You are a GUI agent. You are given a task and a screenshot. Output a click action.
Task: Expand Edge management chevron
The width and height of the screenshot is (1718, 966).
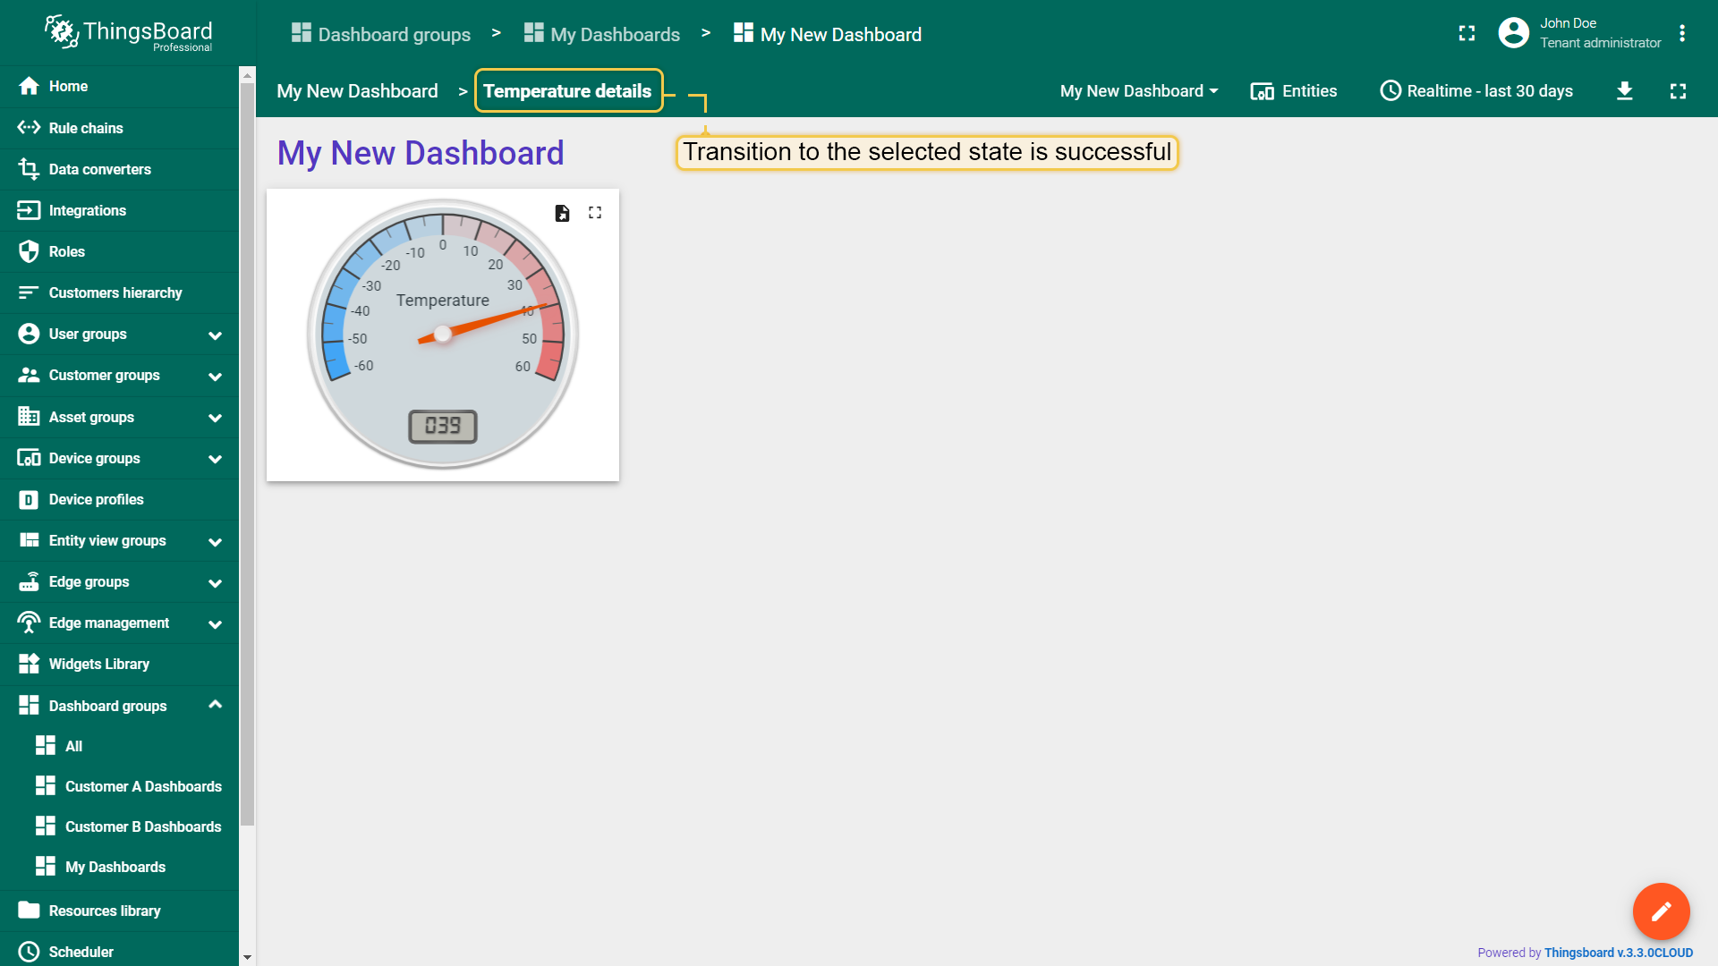pos(215,623)
